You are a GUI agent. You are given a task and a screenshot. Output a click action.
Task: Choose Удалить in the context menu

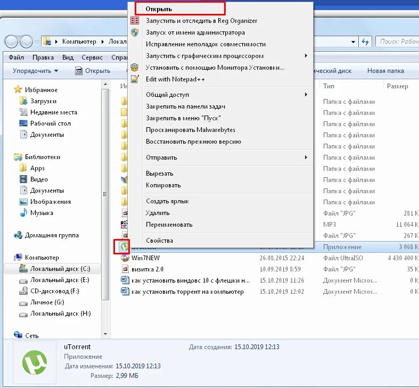[158, 213]
